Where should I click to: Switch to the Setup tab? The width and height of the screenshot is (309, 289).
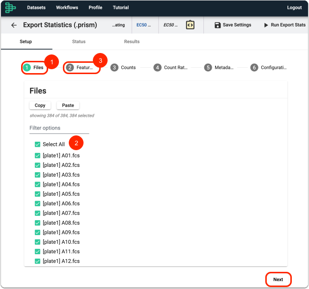point(26,42)
